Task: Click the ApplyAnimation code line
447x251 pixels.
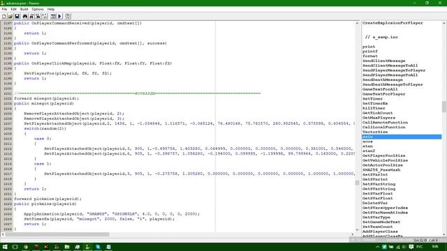Action: [112, 214]
